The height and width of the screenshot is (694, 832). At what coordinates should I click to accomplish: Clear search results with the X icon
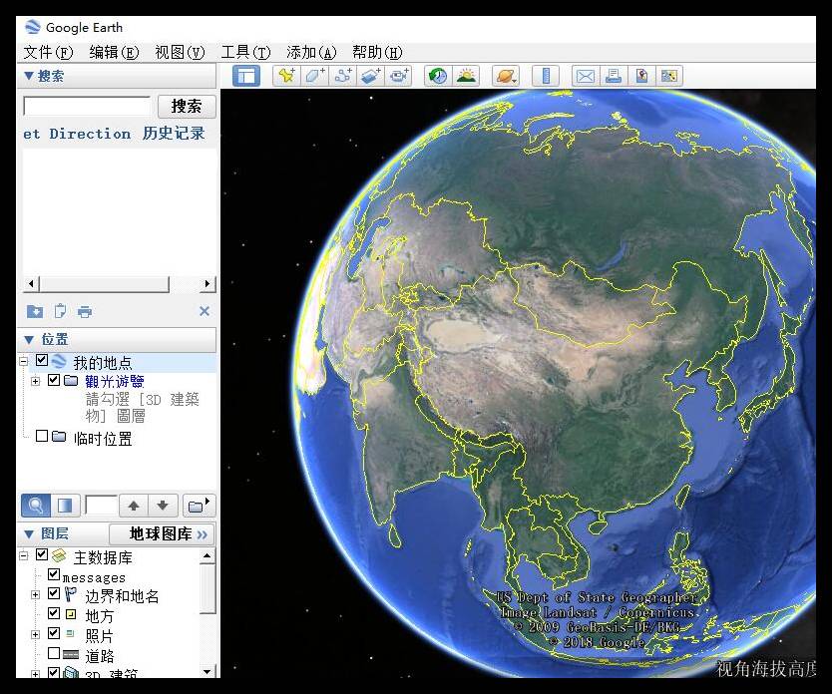coord(205,311)
